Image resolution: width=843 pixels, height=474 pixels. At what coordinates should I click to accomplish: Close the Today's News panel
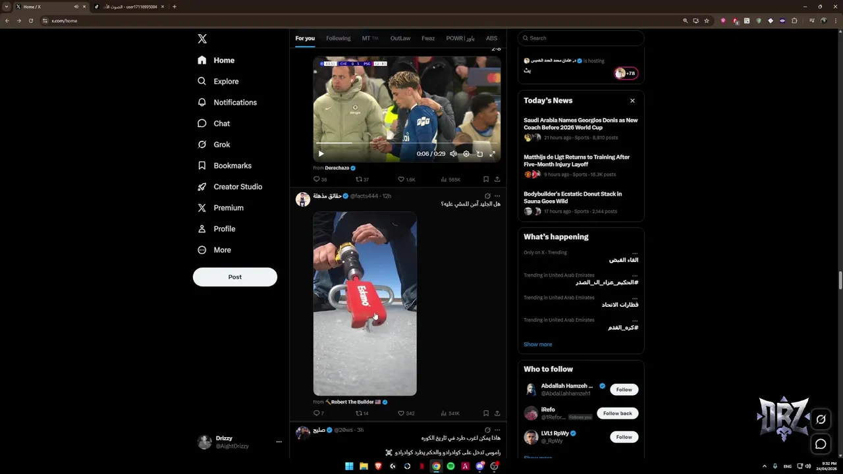tap(632, 101)
